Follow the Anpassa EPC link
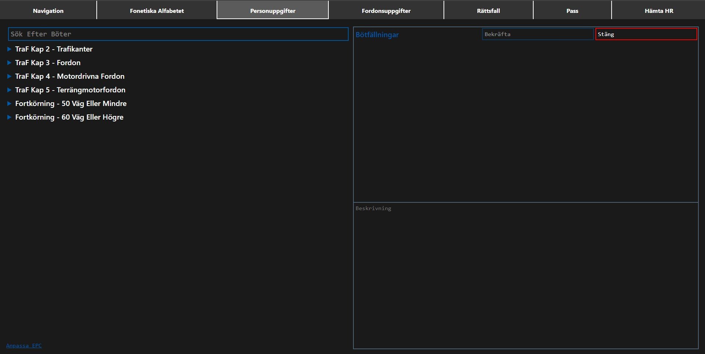The image size is (705, 354). (x=24, y=346)
